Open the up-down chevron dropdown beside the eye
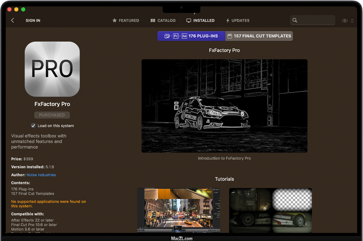Screen dimensions: 363x241 coord(352,21)
